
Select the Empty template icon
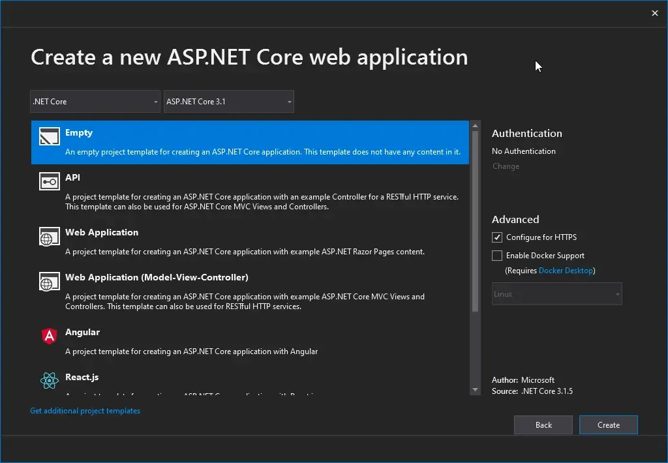click(x=49, y=138)
